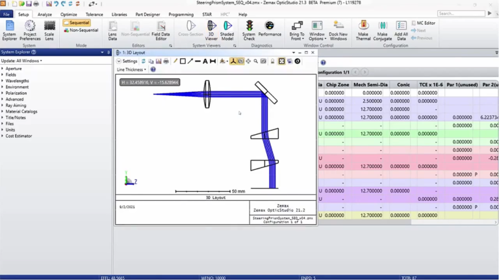
Task: Open the Window Options dropdown
Action: 317,30
